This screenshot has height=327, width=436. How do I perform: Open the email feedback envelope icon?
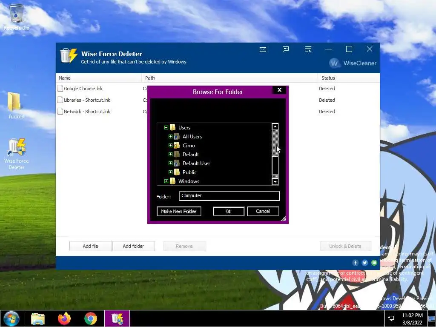click(263, 49)
